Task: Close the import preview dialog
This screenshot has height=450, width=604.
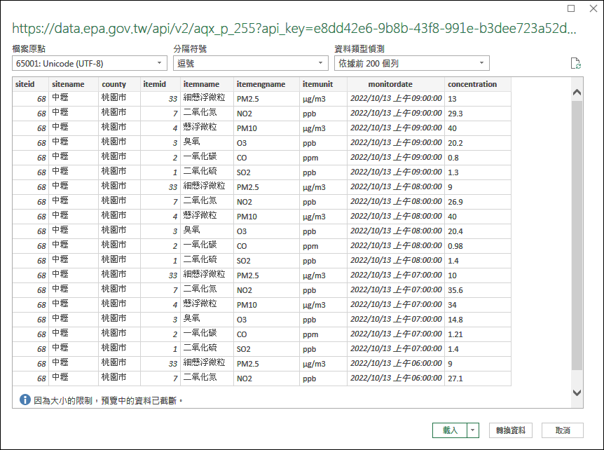Action: 593,8
